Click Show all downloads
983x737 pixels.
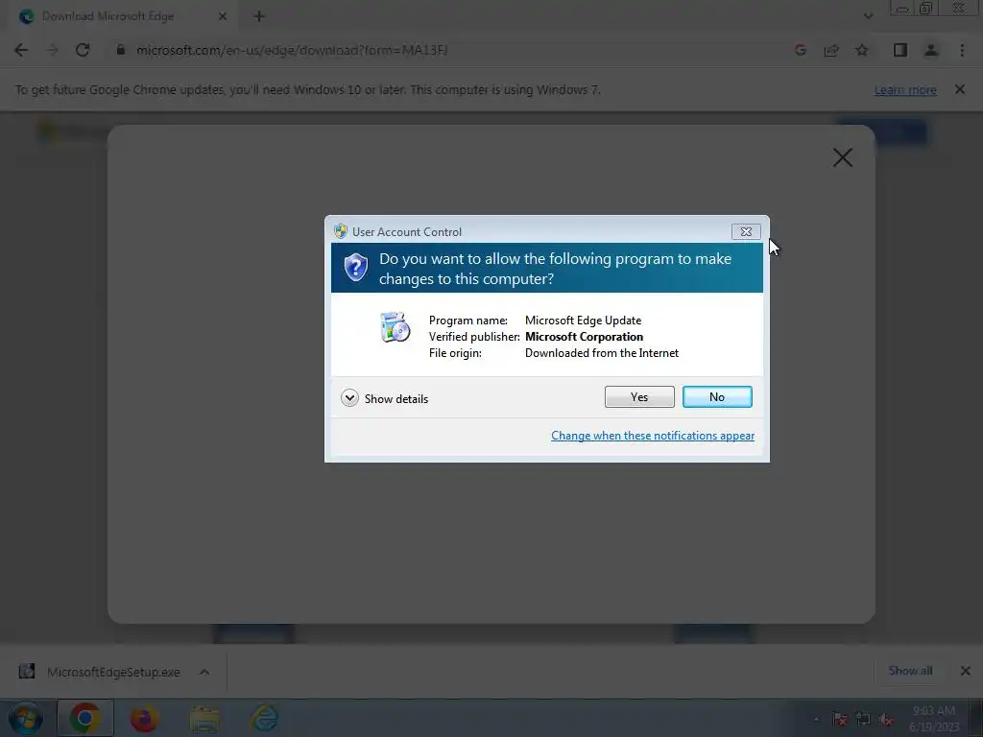point(910,671)
